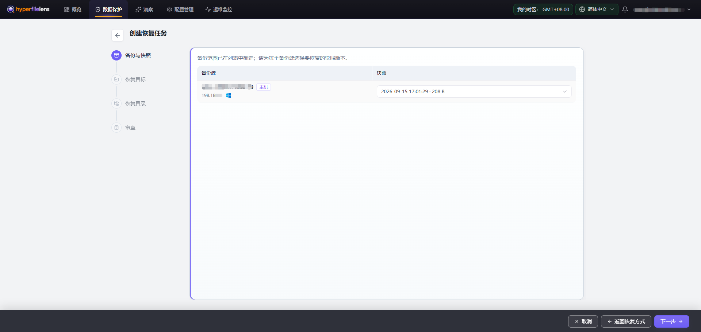Viewport: 701px width, 332px height.
Task: Click the Windows OS icon in backup source row
Action: point(229,95)
